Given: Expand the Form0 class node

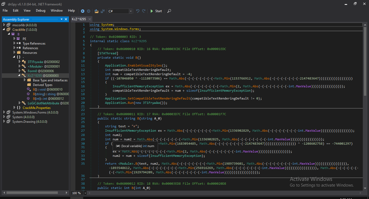Looking at the screenshot, I should [x=19, y=71].
